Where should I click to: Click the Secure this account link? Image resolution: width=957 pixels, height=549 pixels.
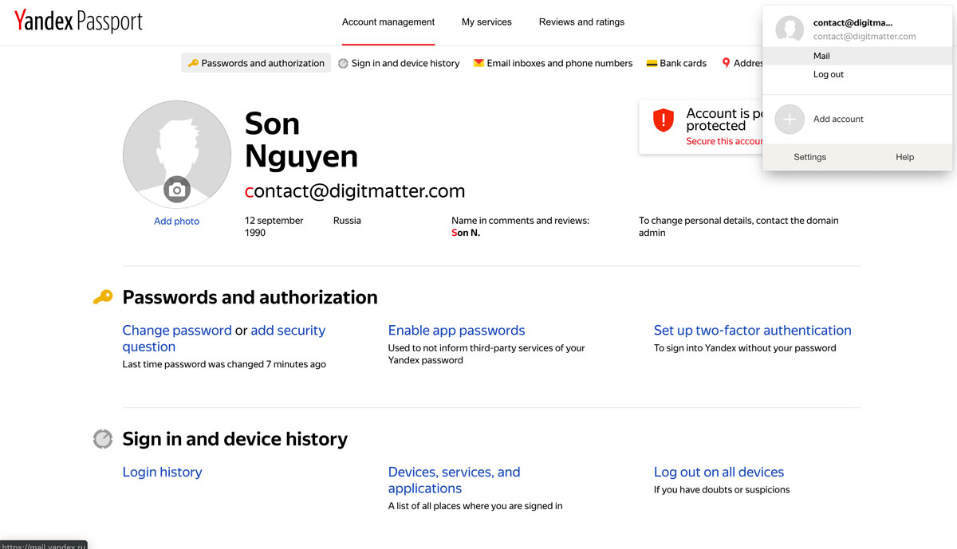coord(724,141)
